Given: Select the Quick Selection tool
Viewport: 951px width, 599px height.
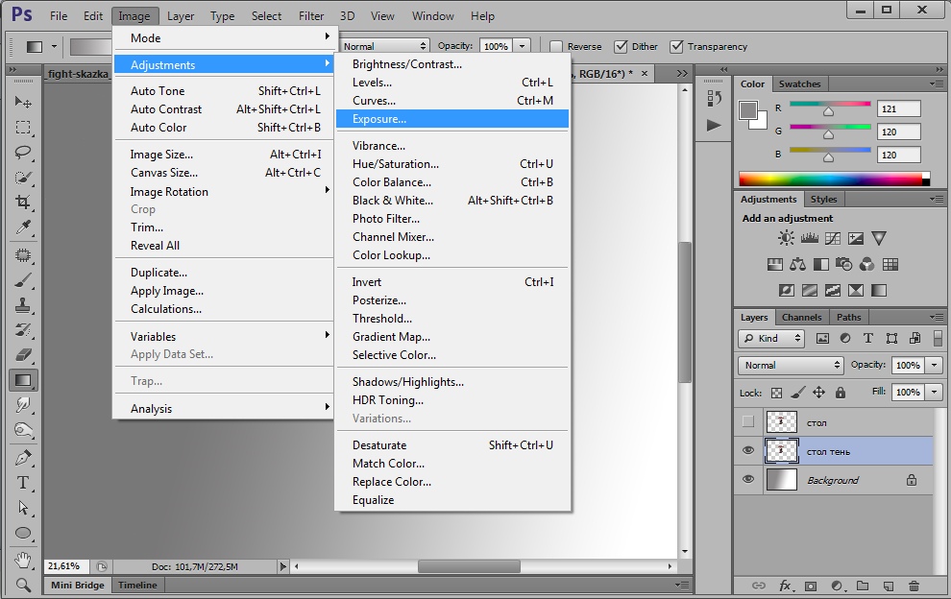Looking at the screenshot, I should (x=23, y=178).
